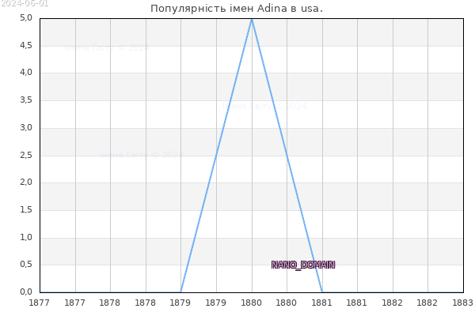Click the "3,5" y-axis label
This screenshot has height=316, width=475.
point(26,100)
